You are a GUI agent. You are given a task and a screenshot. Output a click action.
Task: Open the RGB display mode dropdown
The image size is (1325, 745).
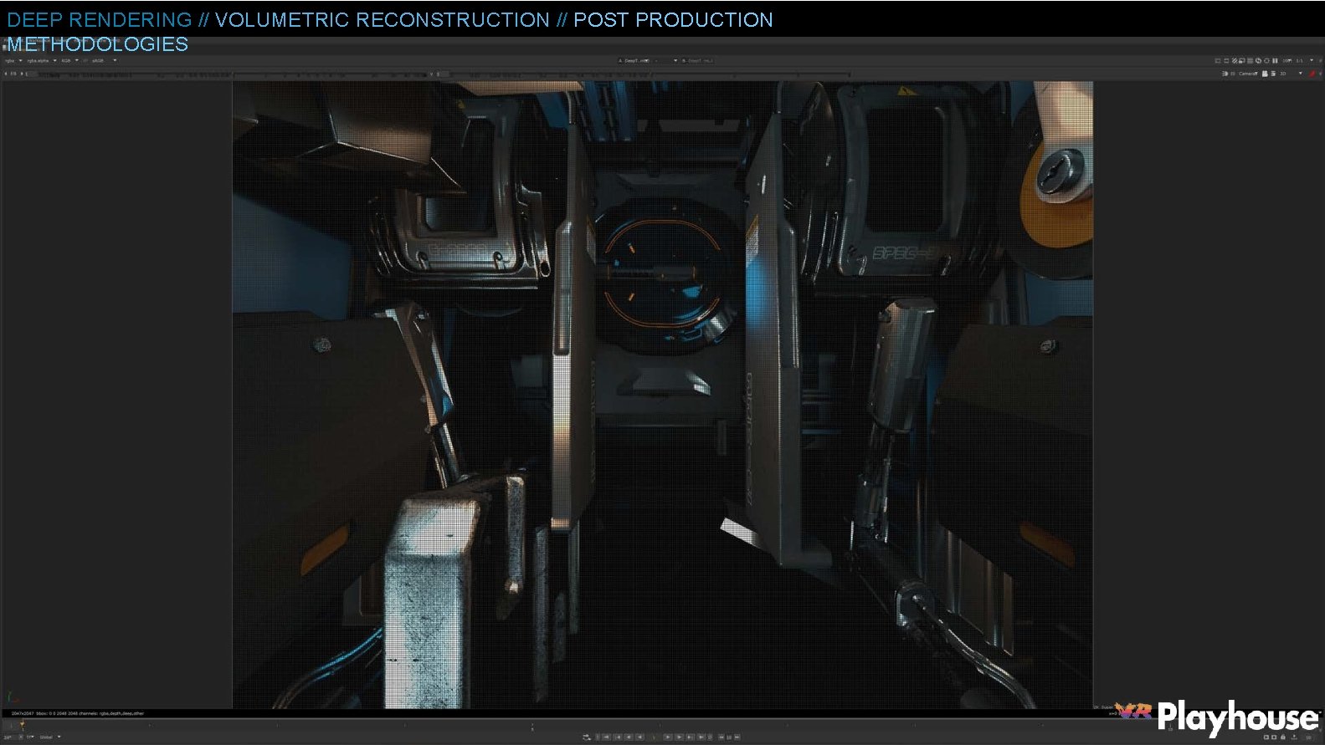tap(69, 60)
